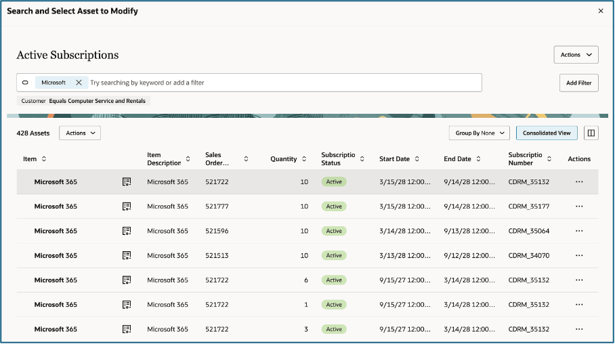Sort by the Subscription Number column
615x344 pixels.
coord(549,159)
